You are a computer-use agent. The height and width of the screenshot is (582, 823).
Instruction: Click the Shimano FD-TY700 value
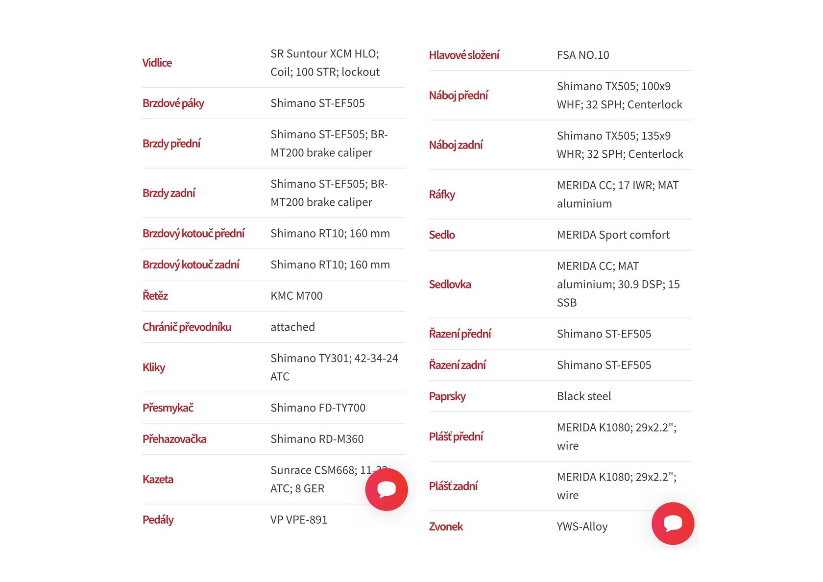[x=318, y=408]
